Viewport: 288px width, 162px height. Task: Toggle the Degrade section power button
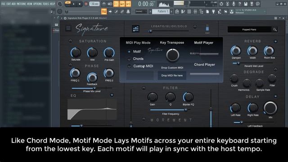[275, 69]
